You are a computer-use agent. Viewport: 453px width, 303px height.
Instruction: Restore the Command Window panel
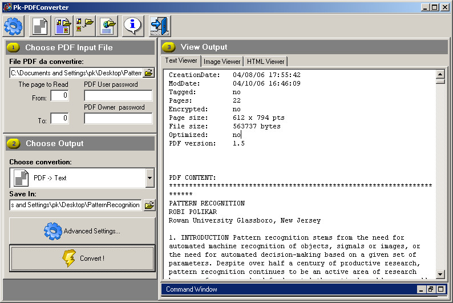pyautogui.click(x=431, y=289)
